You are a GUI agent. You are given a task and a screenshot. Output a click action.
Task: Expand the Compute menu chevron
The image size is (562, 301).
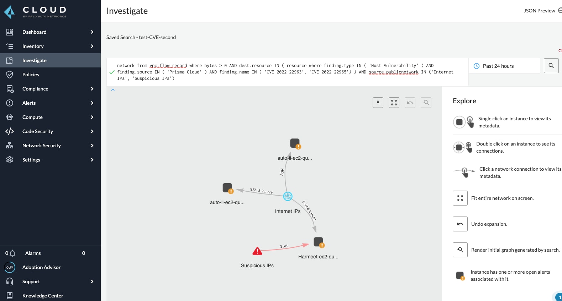click(92, 117)
